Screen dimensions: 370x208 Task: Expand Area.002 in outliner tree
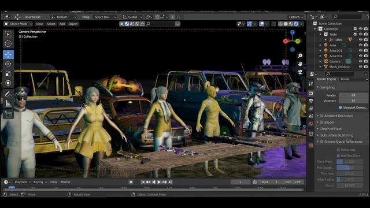point(320,56)
